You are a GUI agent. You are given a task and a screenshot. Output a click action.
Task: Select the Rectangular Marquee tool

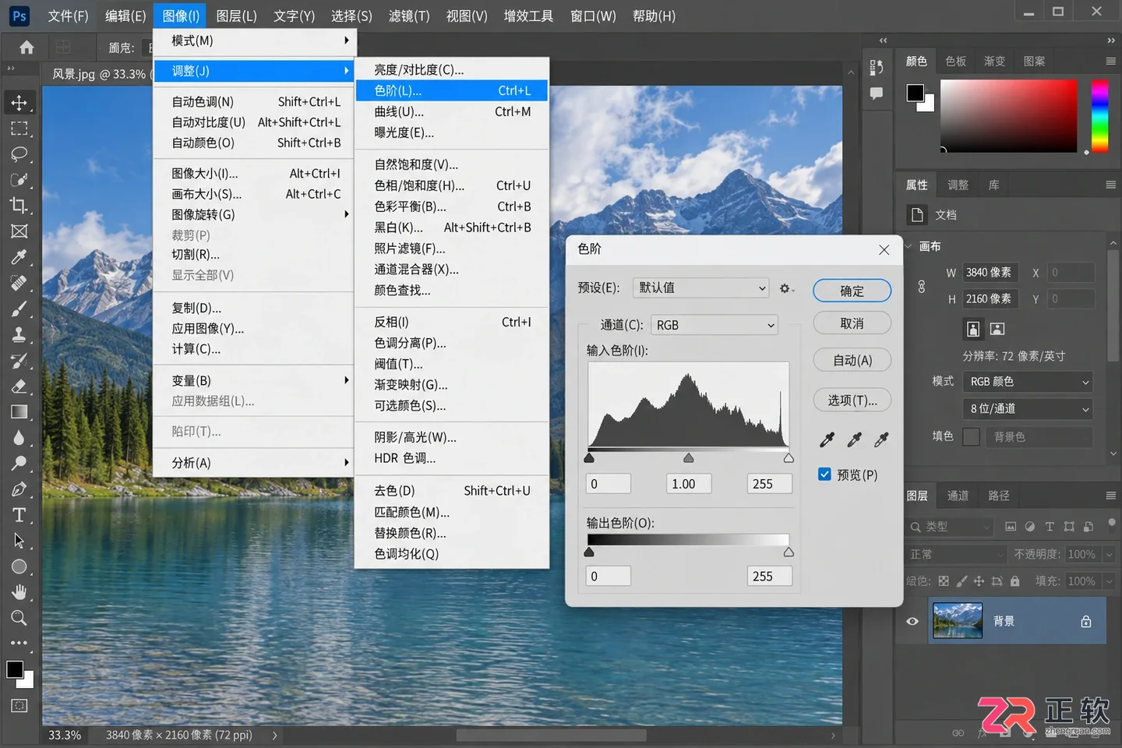pyautogui.click(x=19, y=129)
